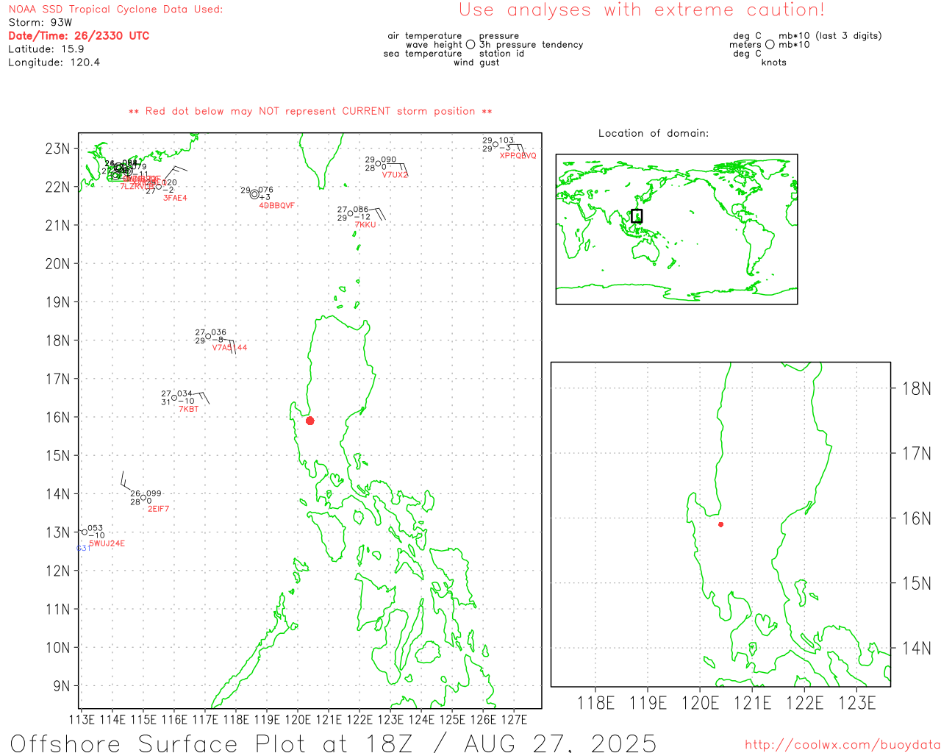The height and width of the screenshot is (753, 941).
Task: Click the 'air temperature' legend label
Action: [x=425, y=36]
